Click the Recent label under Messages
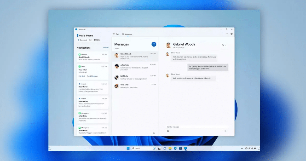Viewport: 306px width, 161px height. (117, 49)
